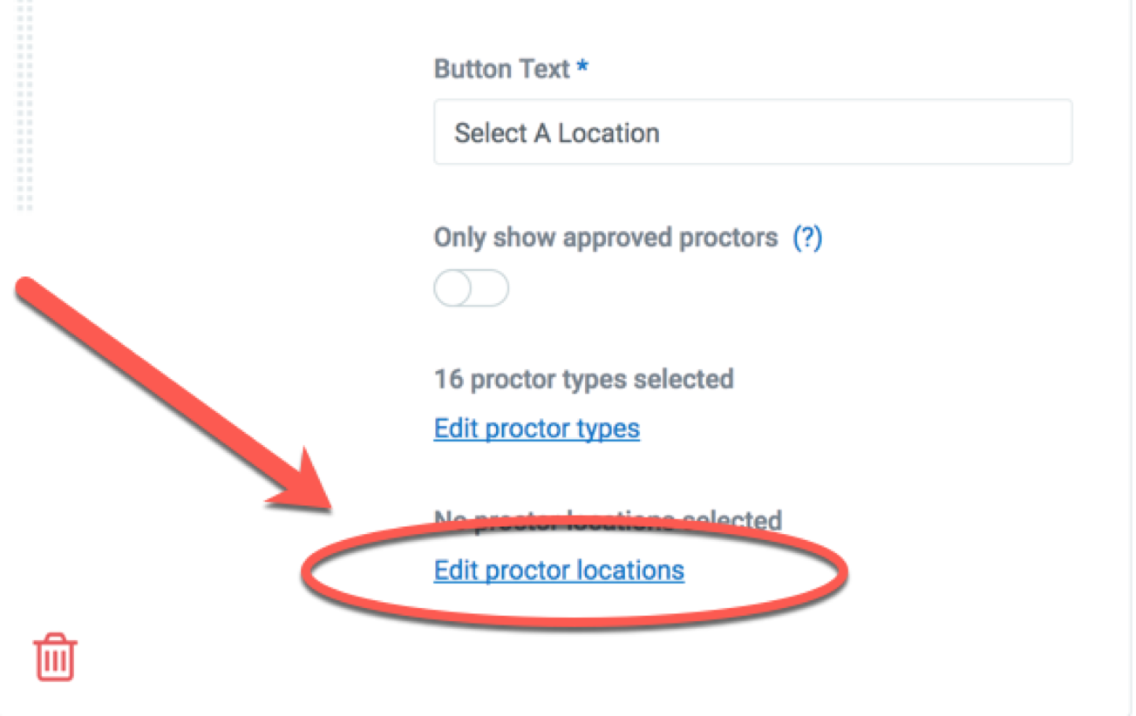1136x716 pixels.
Task: Open Edit proctor types link
Action: (537, 429)
